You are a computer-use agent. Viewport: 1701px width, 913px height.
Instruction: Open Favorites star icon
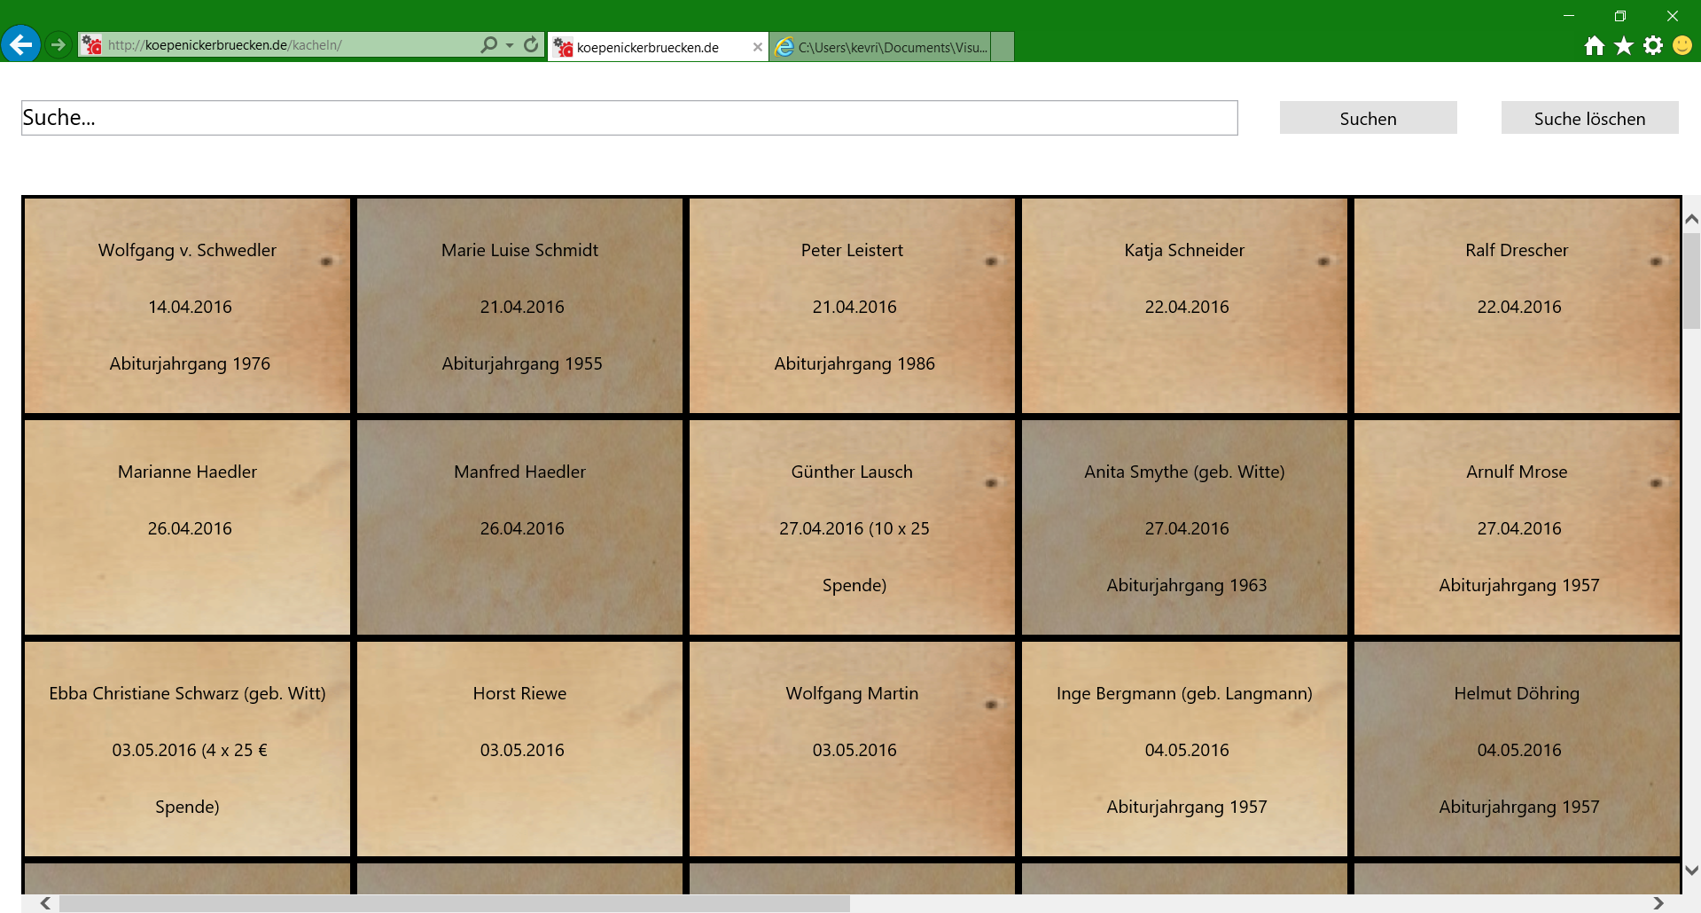coord(1624,45)
